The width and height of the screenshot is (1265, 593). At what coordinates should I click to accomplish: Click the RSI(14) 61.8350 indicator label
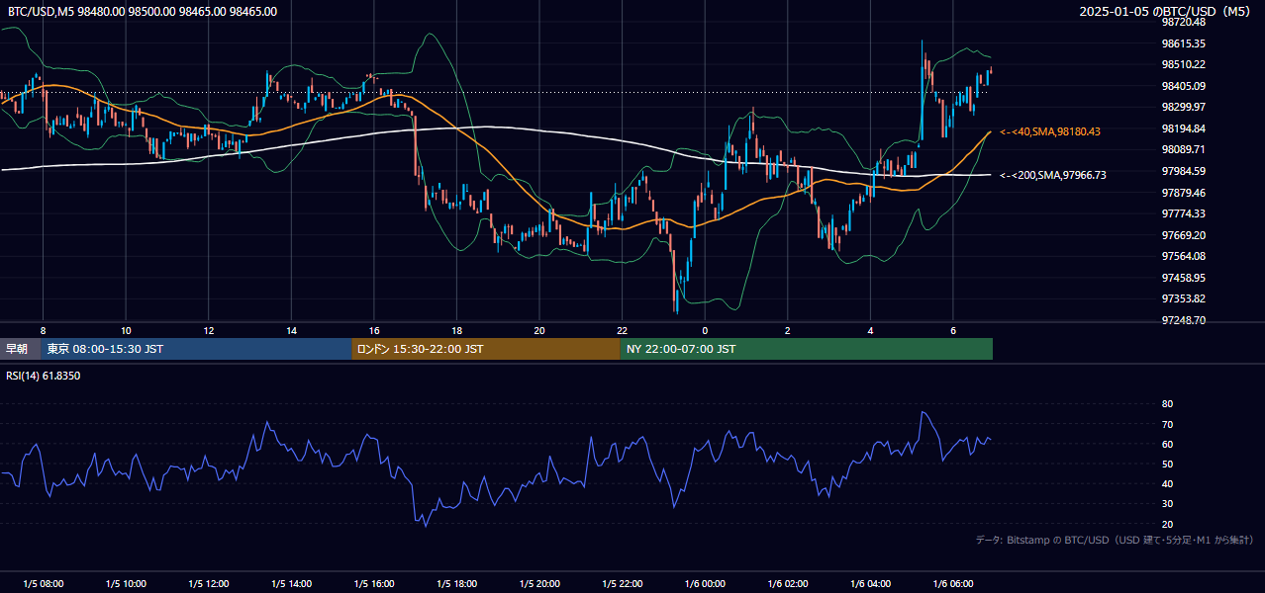coord(44,376)
